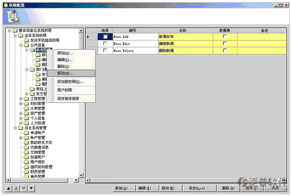Click bottom 移动(M)... button

171,188
